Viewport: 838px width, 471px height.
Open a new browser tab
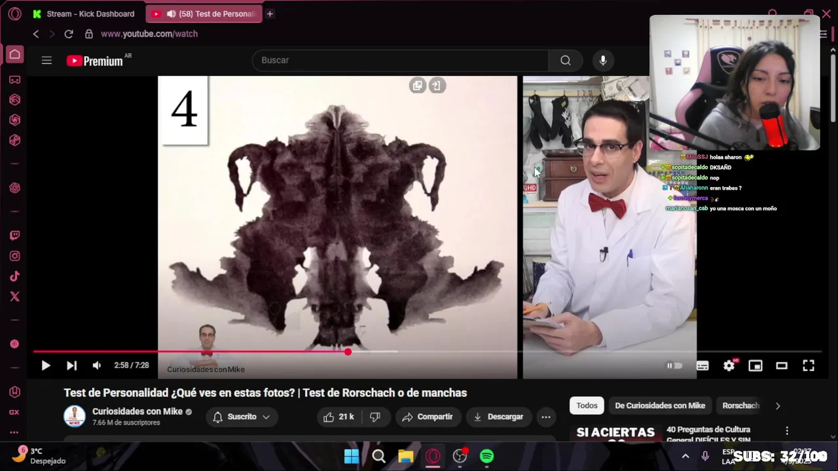[x=270, y=14]
